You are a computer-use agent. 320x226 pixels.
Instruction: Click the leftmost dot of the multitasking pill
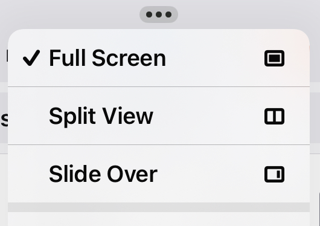149,15
